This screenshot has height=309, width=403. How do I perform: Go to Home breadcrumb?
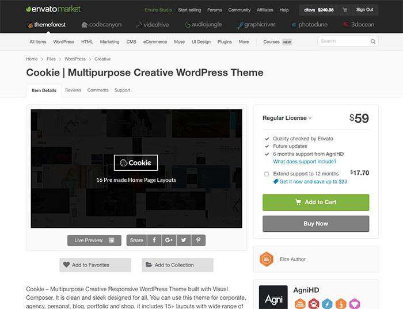point(32,59)
